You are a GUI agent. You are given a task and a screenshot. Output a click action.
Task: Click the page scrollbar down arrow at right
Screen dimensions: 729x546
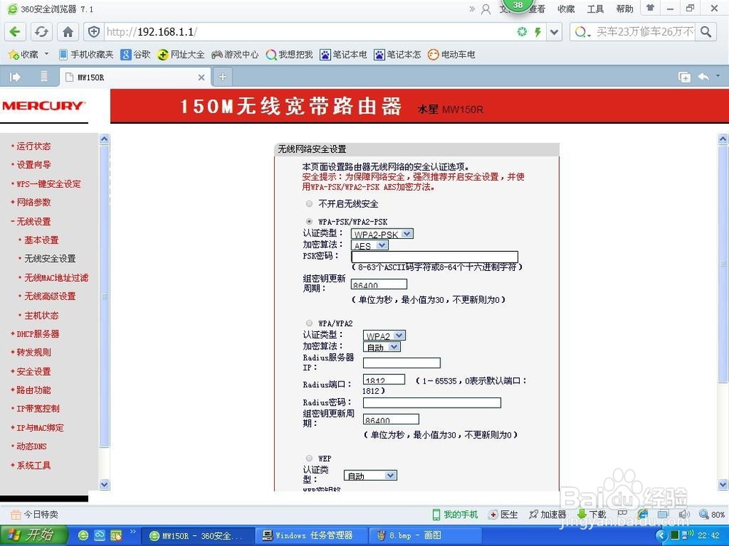click(723, 484)
